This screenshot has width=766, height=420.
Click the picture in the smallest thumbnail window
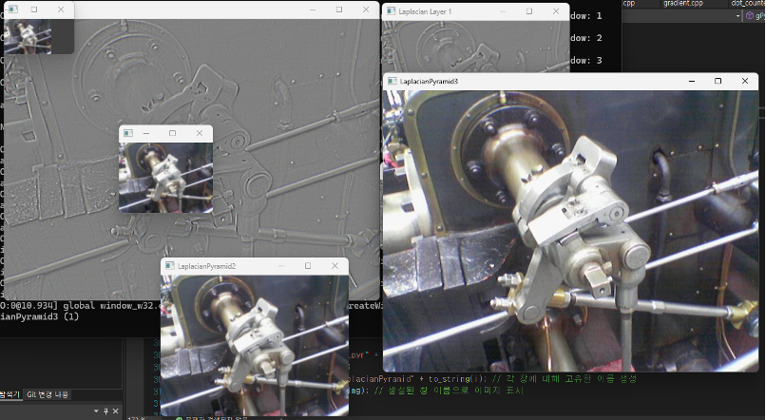(28, 36)
